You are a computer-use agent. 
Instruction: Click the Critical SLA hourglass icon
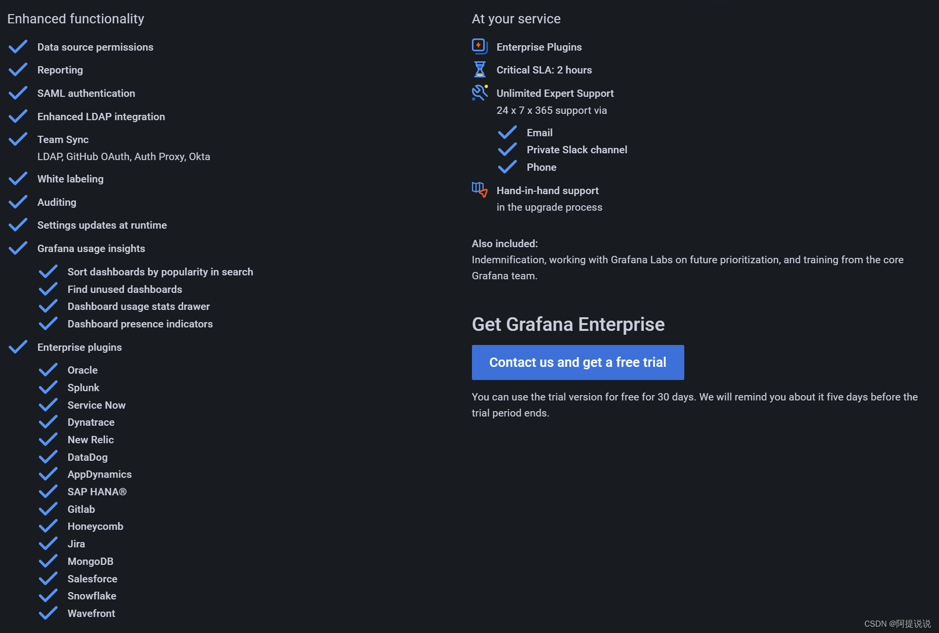[x=479, y=70]
